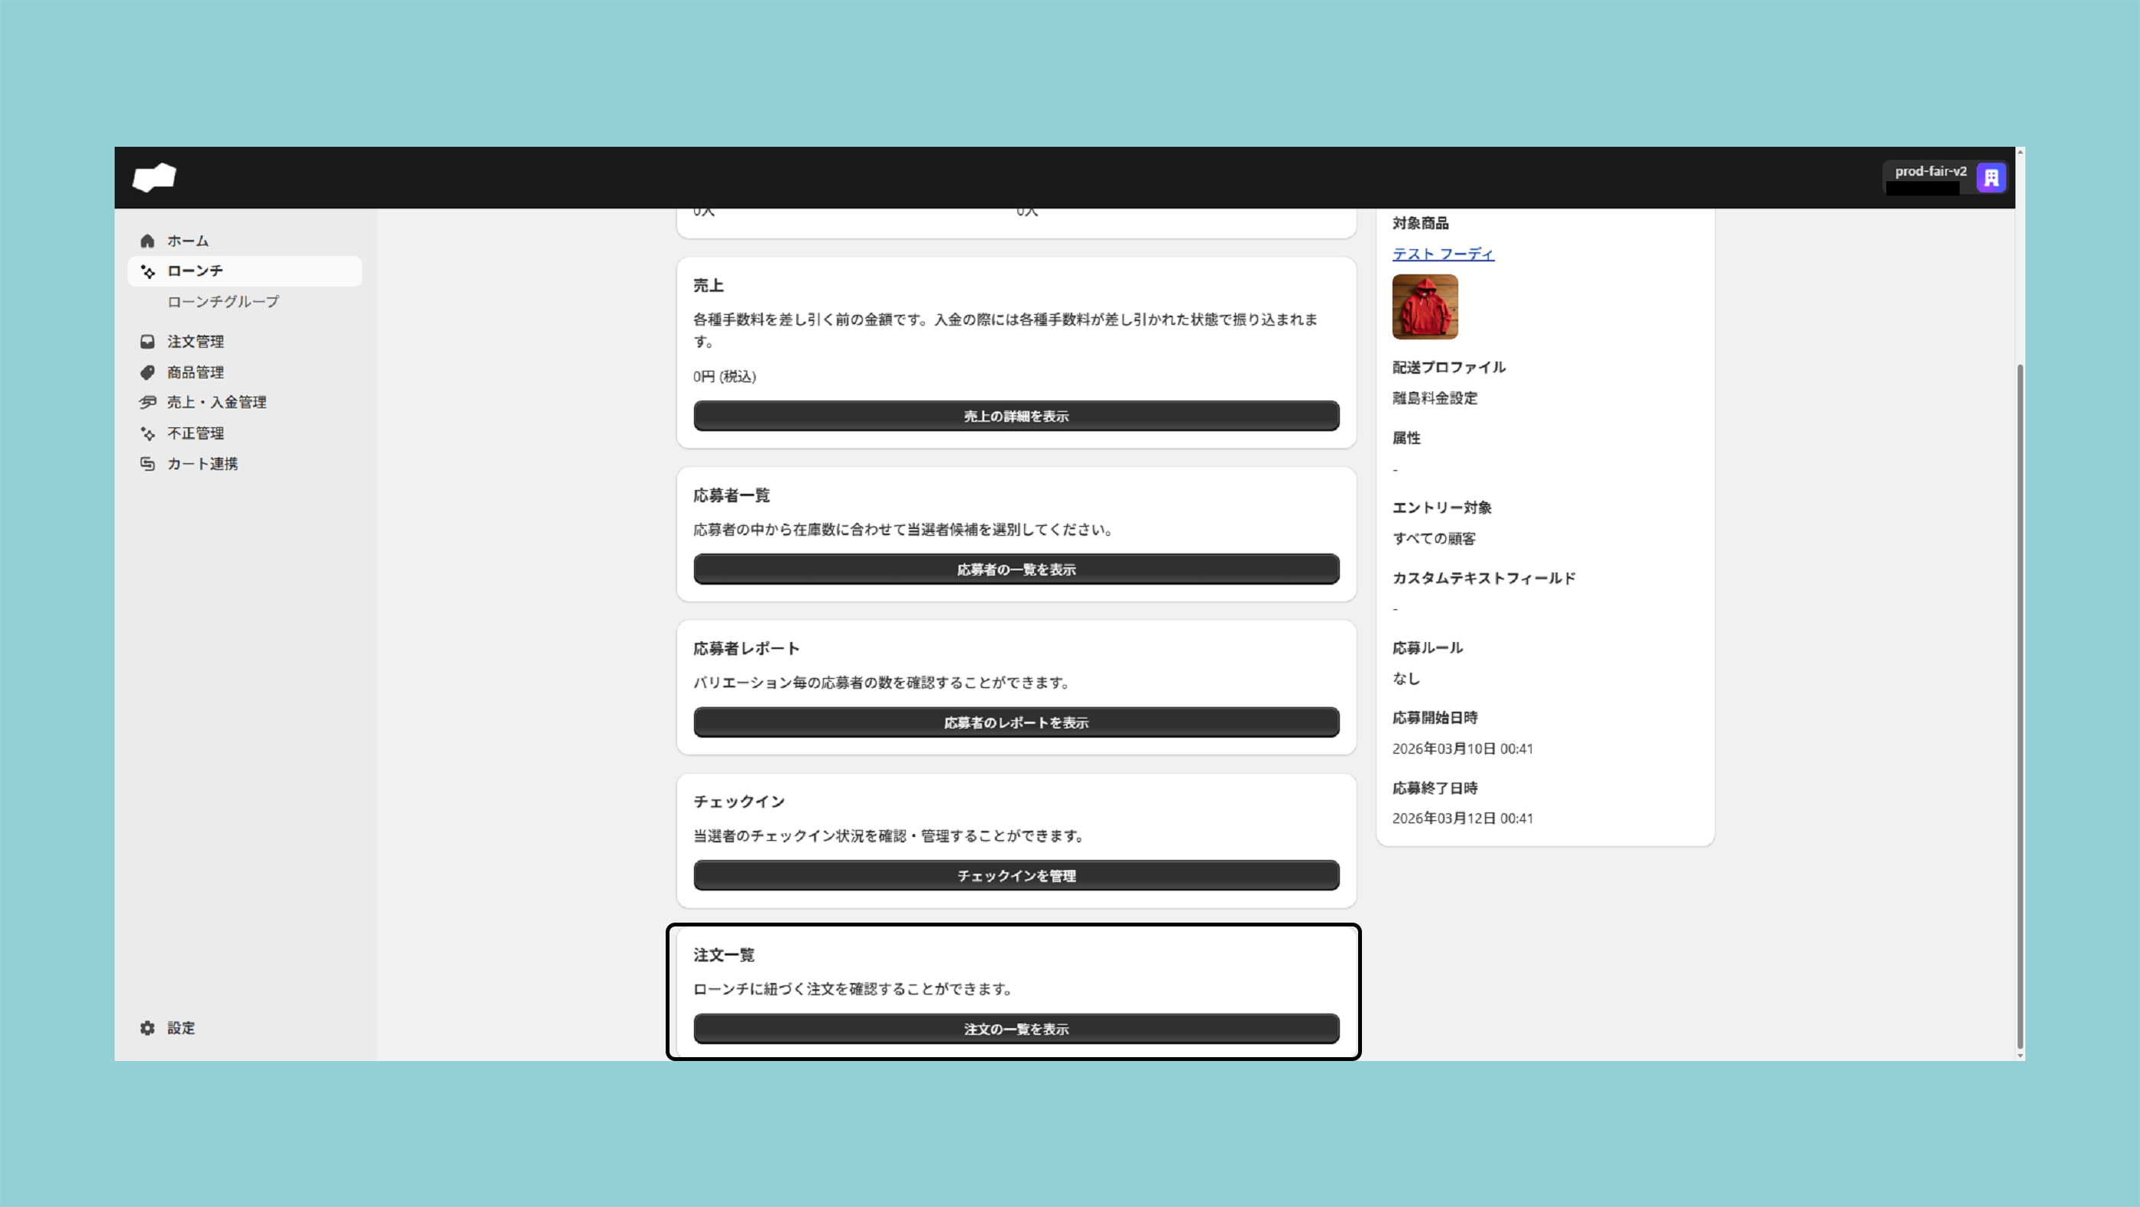Click the logo icon in the header

pos(154,177)
